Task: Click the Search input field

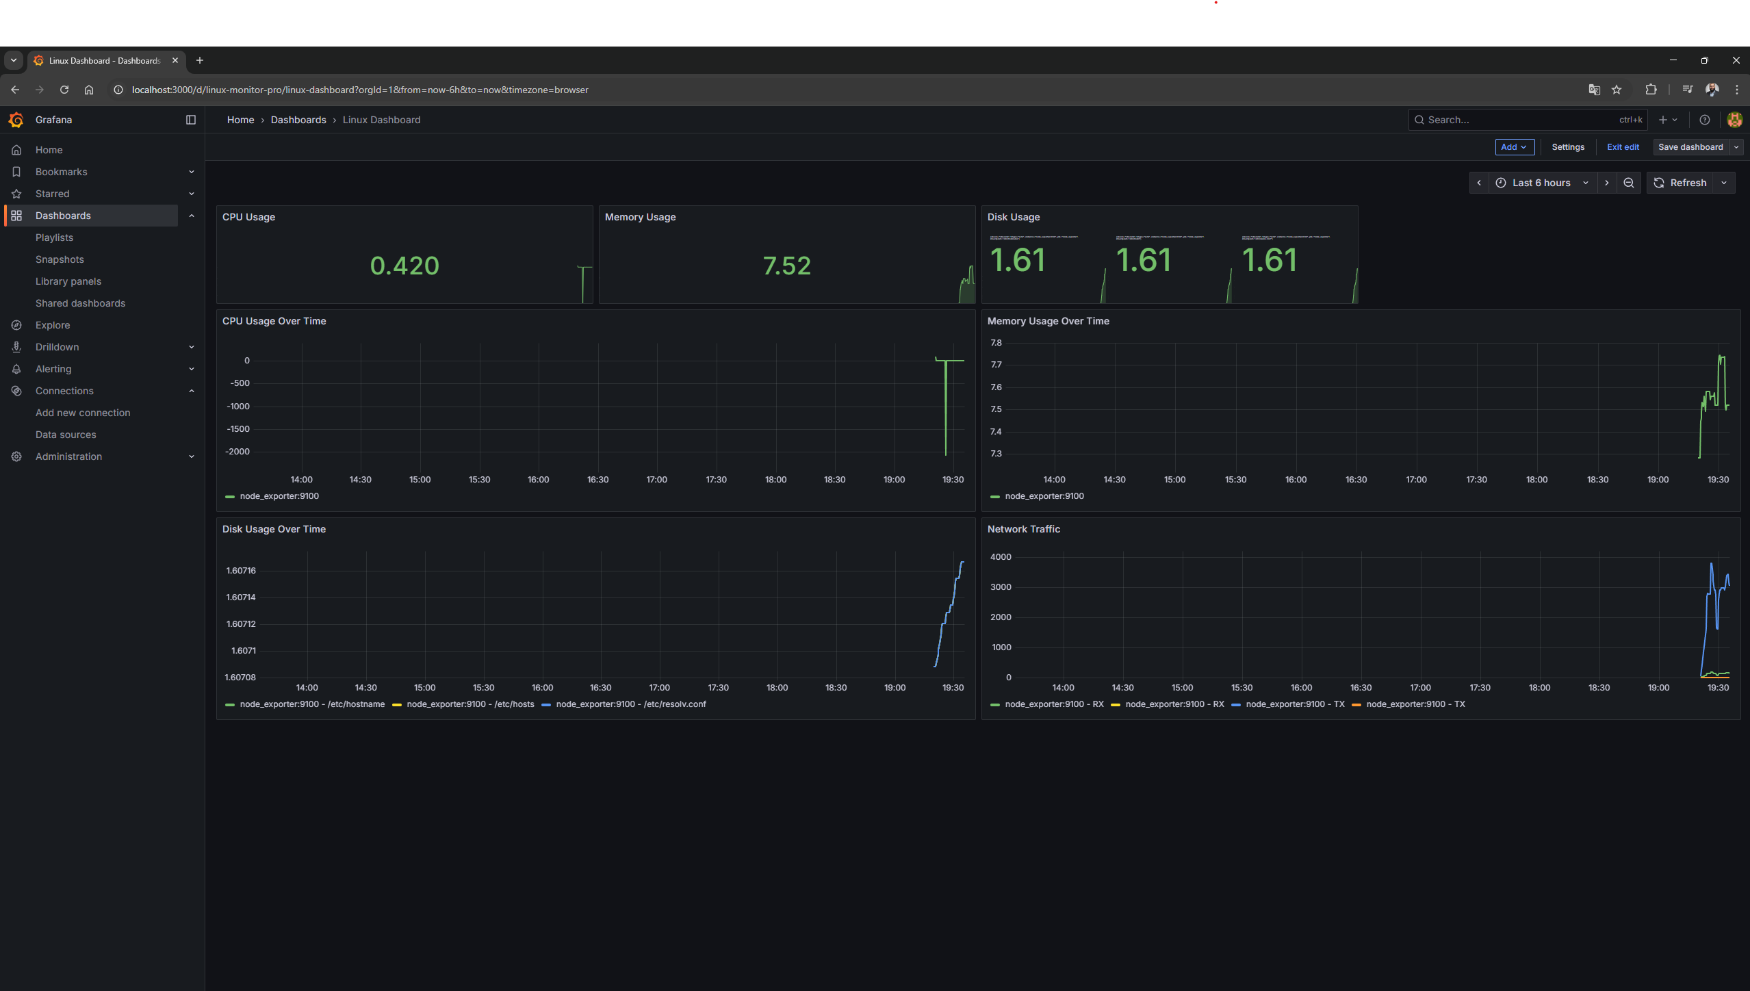Action: (x=1519, y=120)
